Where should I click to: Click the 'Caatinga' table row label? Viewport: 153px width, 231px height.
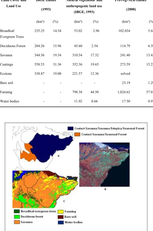point(6,65)
